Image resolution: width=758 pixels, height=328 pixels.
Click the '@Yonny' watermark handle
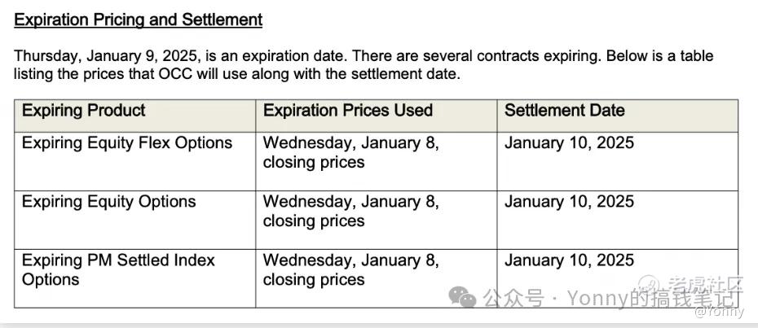tap(719, 312)
